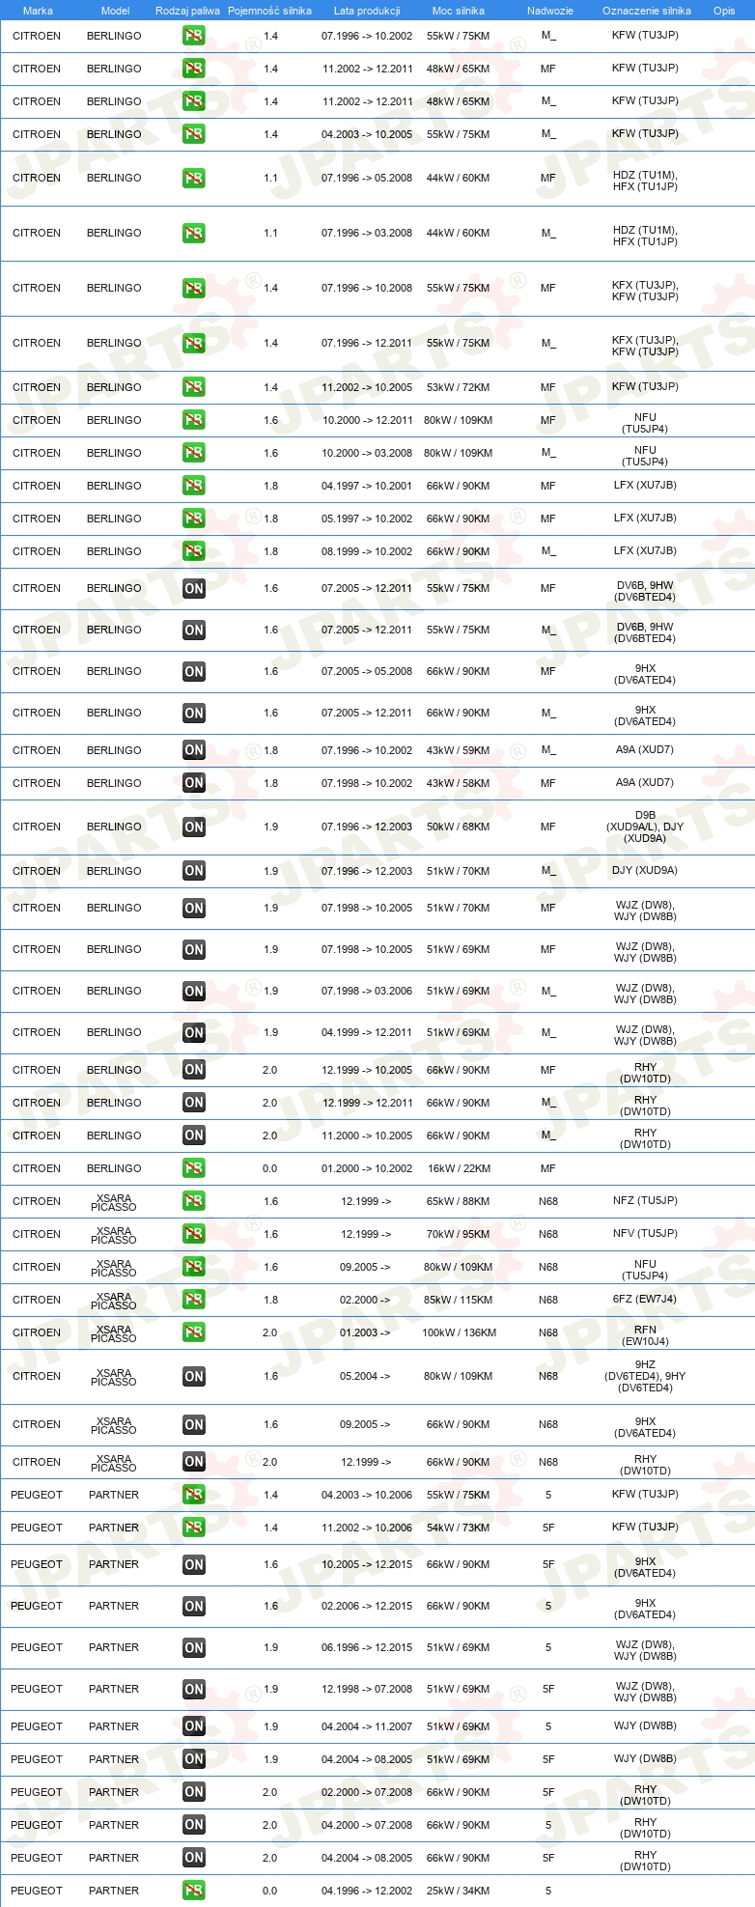
Task: Click ON icon in Berlingo 04.1999 -> 12.2011 row
Action: coord(194,1032)
